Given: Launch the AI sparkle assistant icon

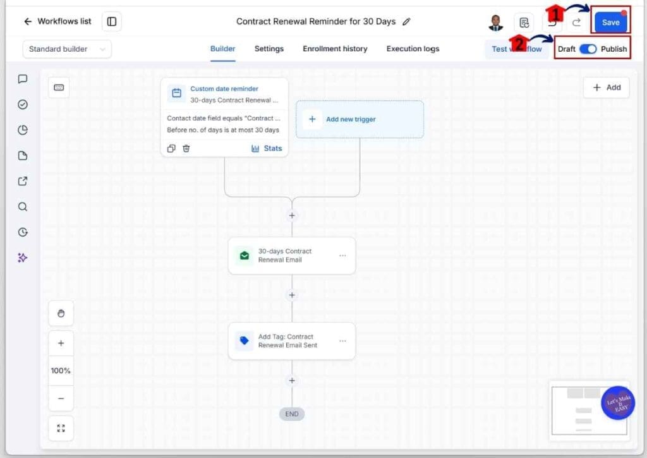Looking at the screenshot, I should pos(23,258).
